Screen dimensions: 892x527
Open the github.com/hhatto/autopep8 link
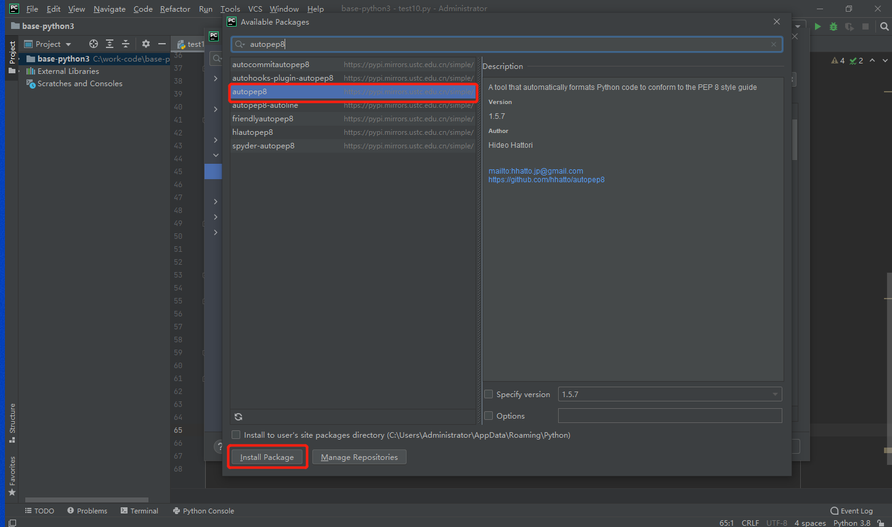[x=546, y=180]
